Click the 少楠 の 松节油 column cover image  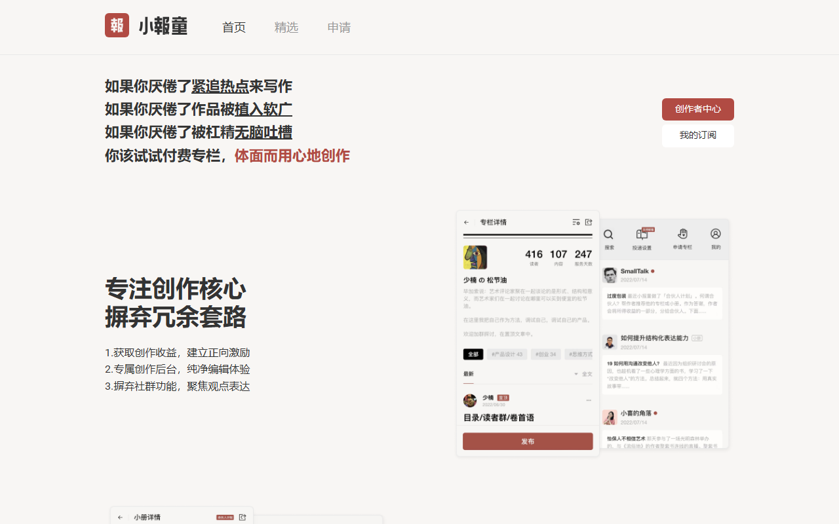pos(475,257)
